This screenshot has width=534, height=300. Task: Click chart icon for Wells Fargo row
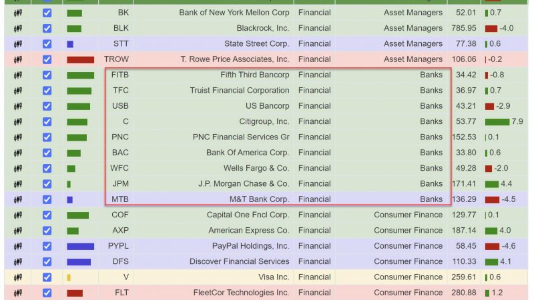click(18, 169)
